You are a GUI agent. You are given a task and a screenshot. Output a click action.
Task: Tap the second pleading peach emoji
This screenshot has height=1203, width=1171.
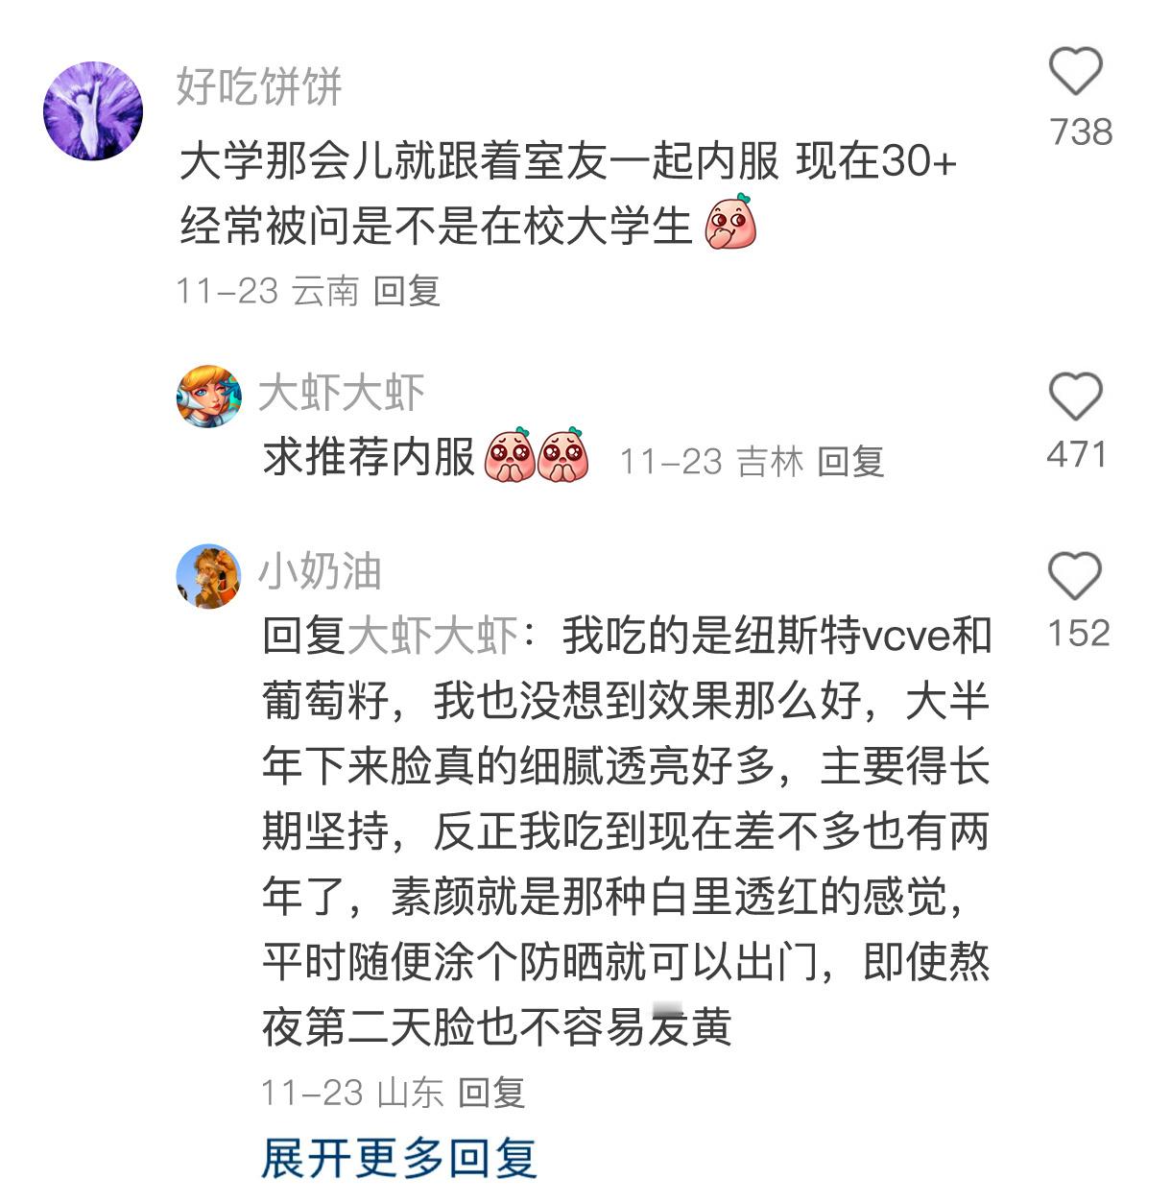coord(564,455)
